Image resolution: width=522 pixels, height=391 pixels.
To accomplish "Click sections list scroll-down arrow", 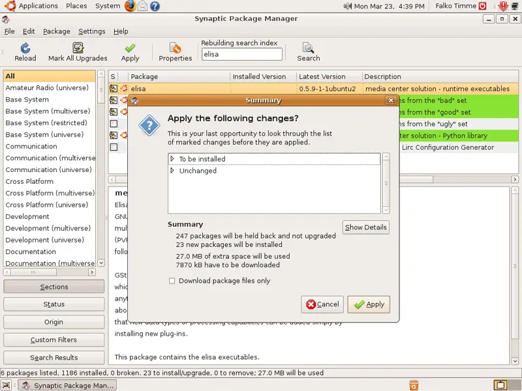I will pos(101,263).
